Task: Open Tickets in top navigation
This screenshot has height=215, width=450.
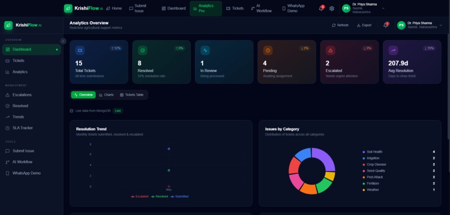Action: 234,8
